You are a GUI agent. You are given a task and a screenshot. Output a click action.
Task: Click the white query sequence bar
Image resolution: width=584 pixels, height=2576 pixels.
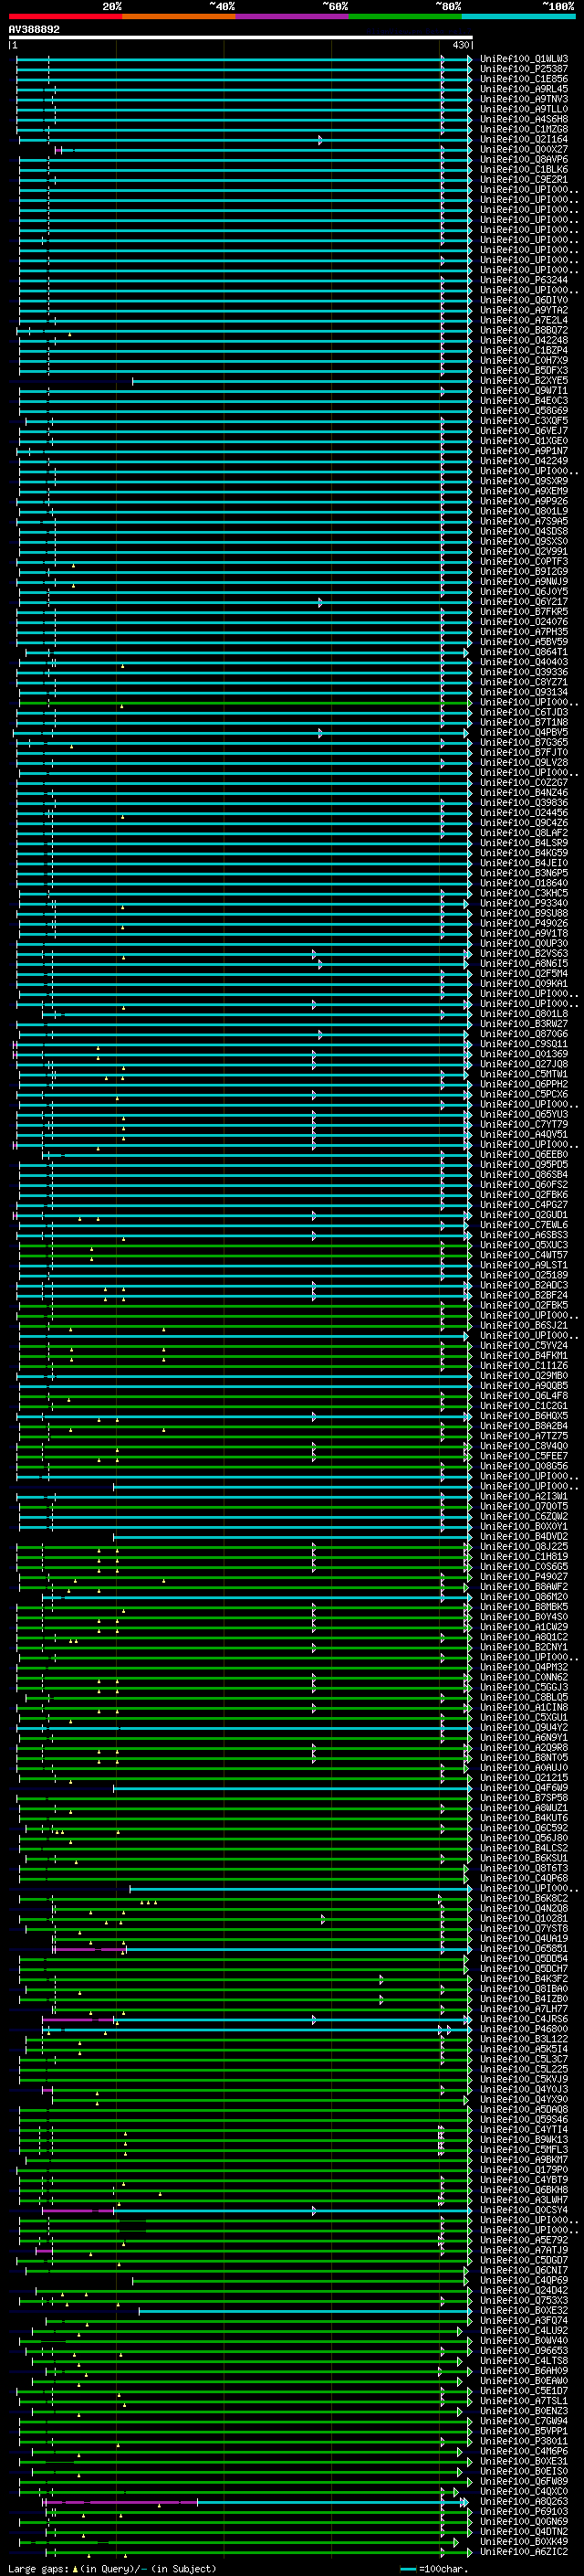click(241, 38)
